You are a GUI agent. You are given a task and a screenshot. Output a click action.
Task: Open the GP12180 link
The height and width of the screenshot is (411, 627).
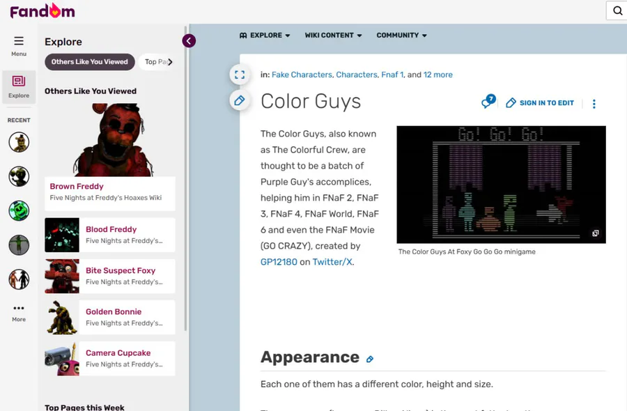click(x=279, y=262)
